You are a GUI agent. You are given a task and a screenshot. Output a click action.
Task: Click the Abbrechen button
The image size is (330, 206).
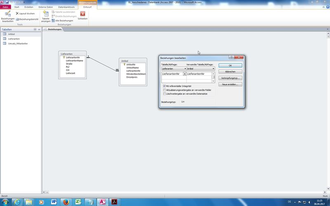pos(230,72)
